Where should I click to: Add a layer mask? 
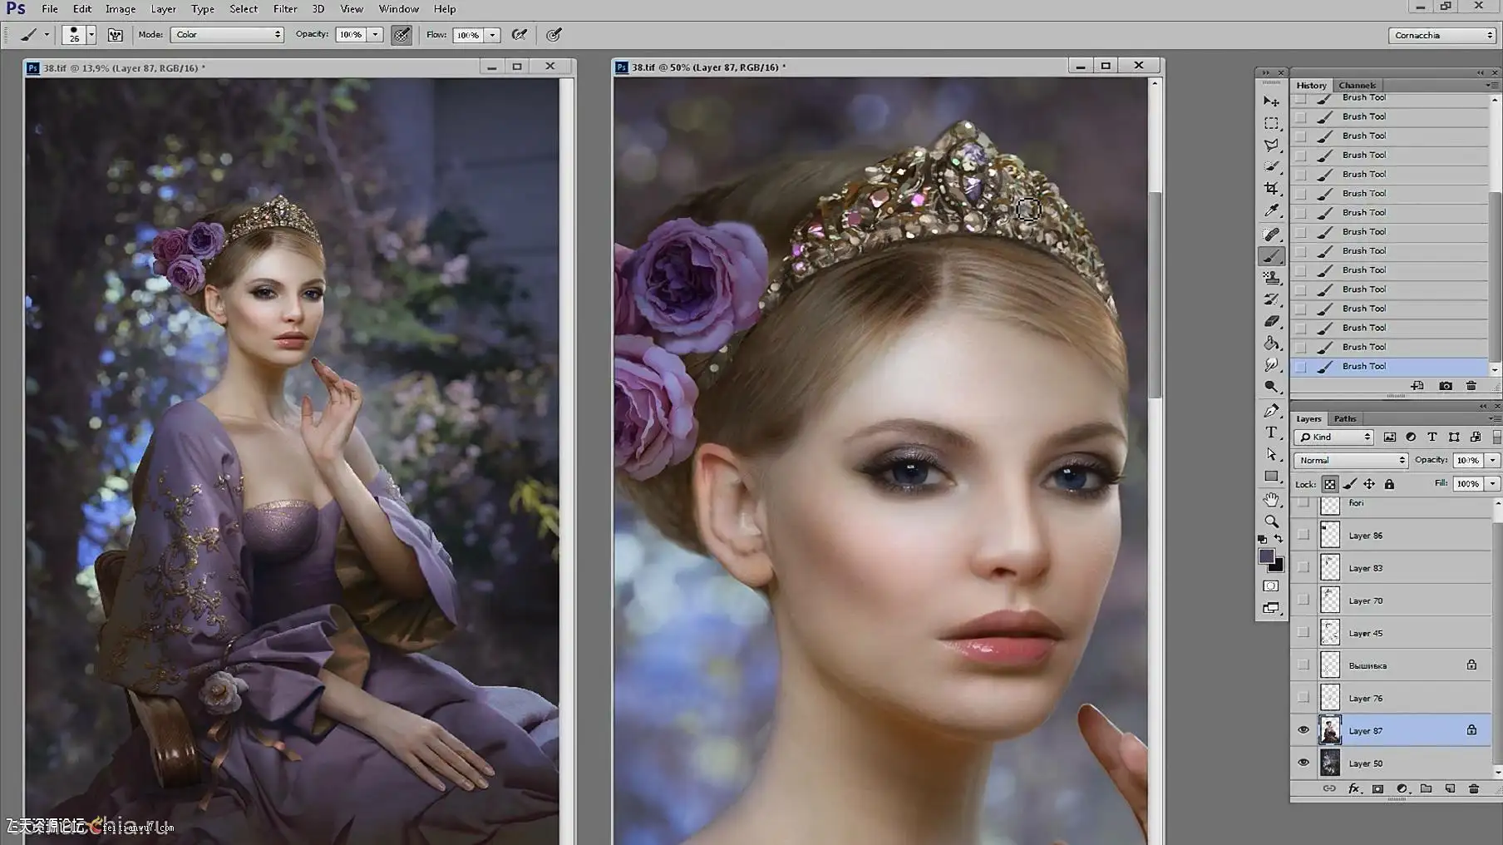click(1377, 788)
